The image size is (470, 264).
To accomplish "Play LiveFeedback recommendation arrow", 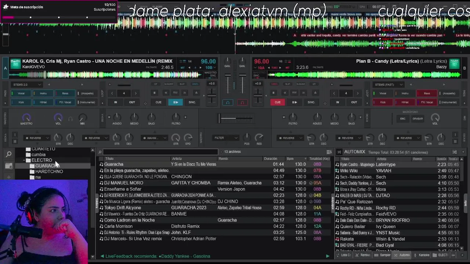I will click(x=328, y=256).
